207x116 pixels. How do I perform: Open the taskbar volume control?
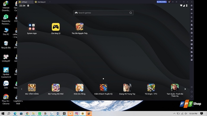point(186,113)
